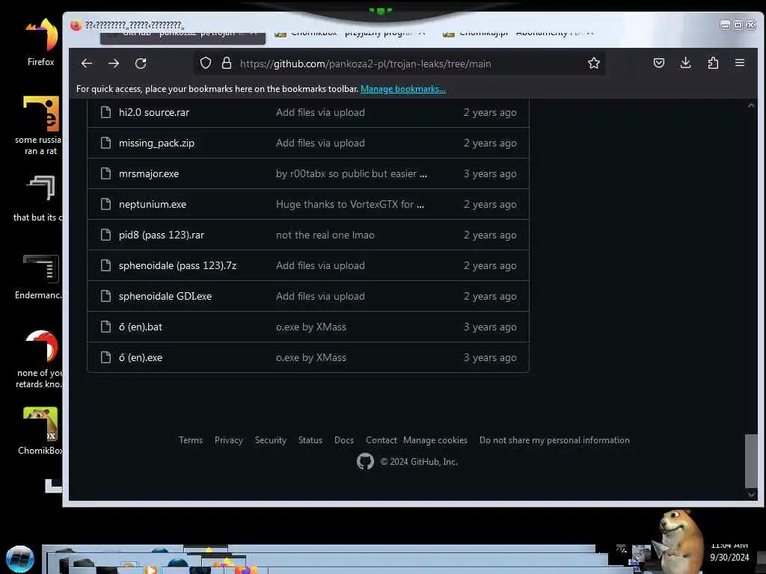Click file icon beside ó (en).bat
Viewport: 766px width, 574px height.
click(x=105, y=327)
